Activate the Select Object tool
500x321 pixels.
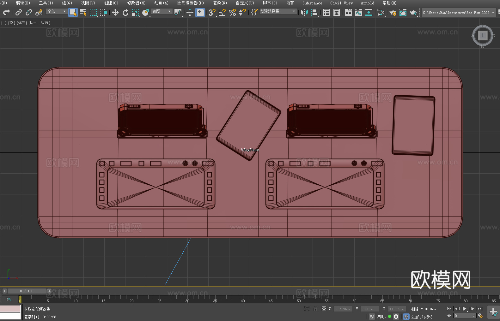73,12
